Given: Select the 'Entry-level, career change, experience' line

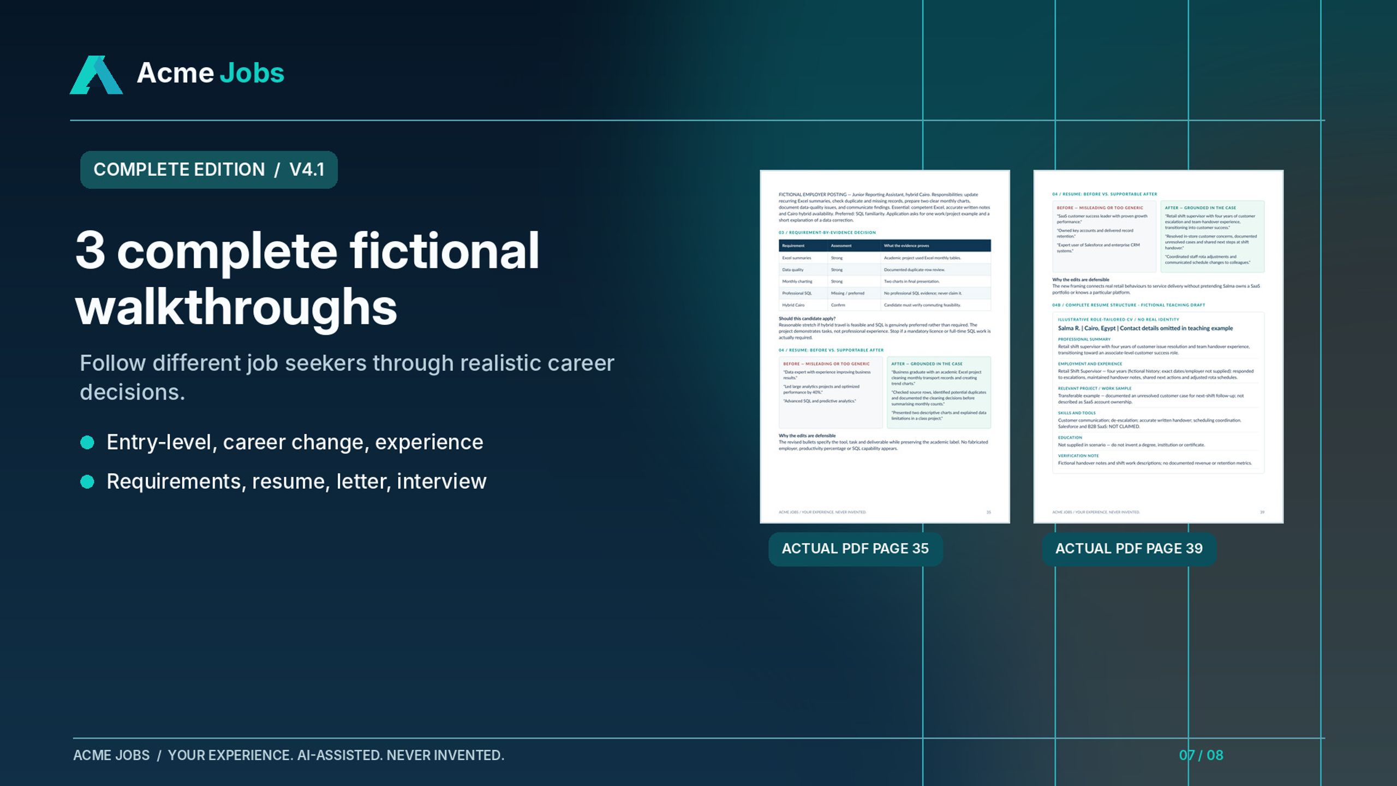Looking at the screenshot, I should click(295, 442).
